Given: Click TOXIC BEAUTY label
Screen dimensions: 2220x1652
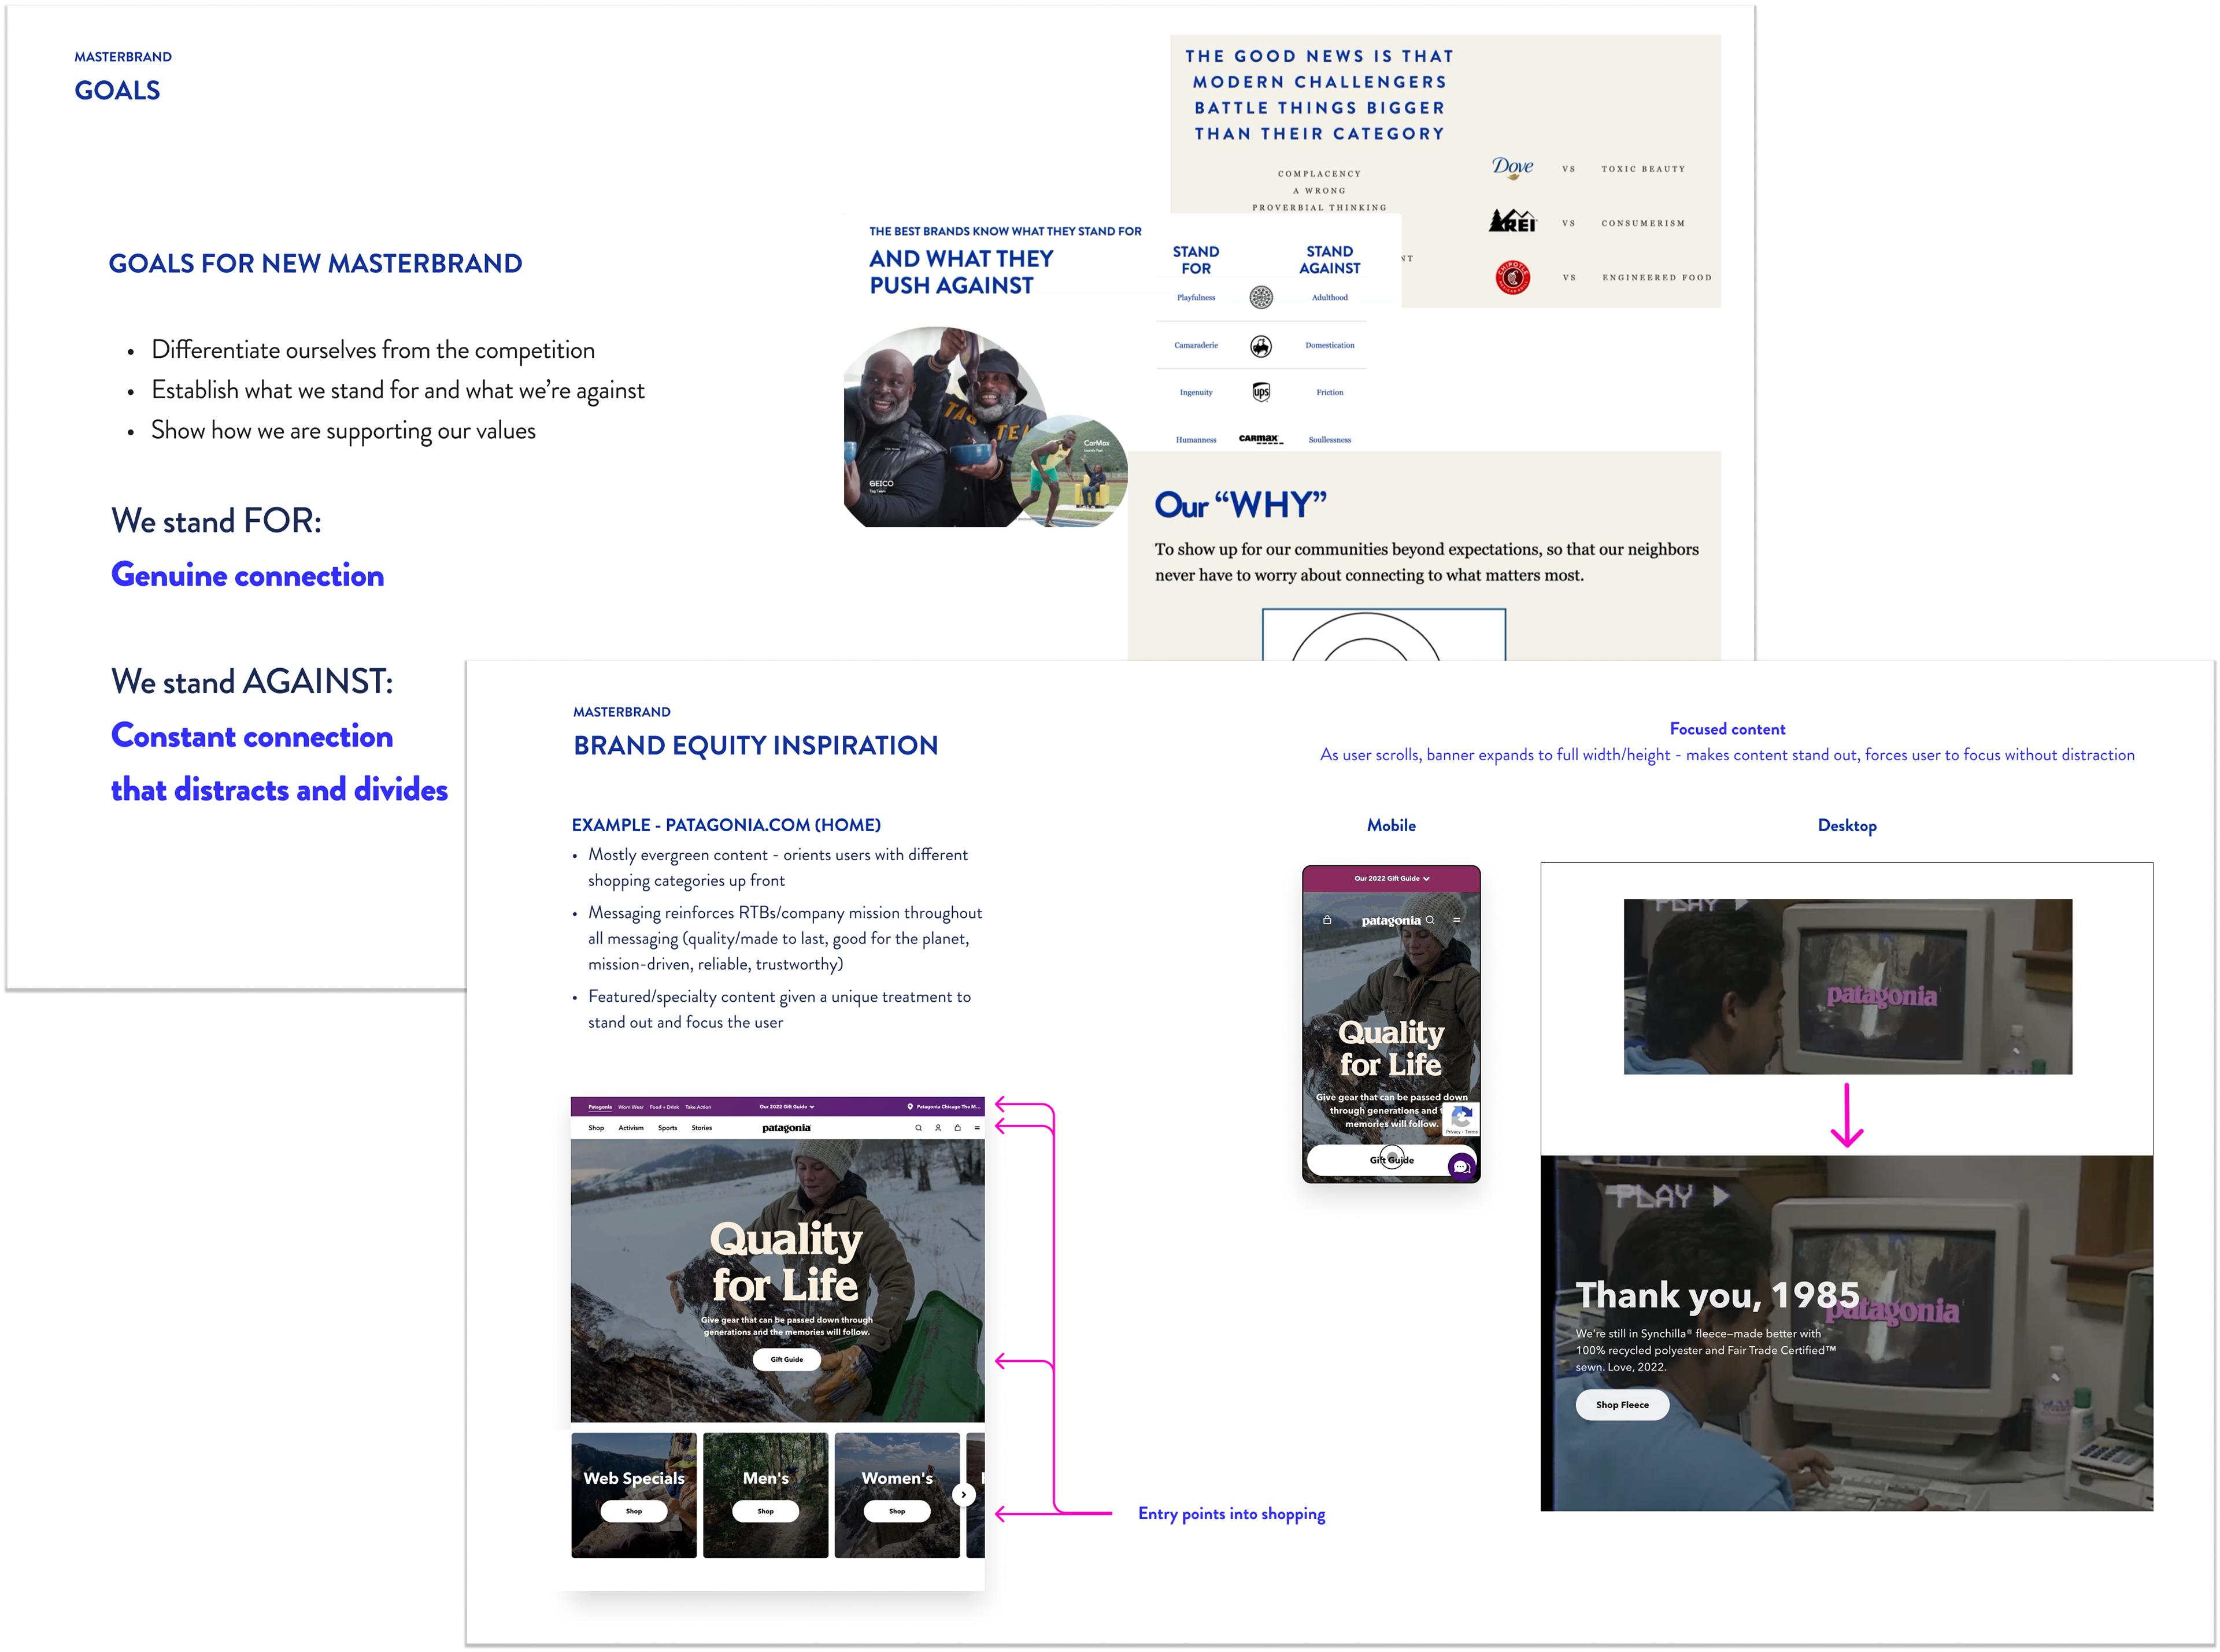Looking at the screenshot, I should click(1643, 169).
